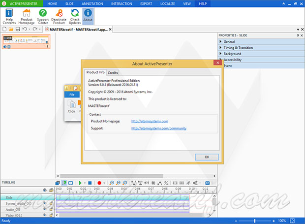
Task: Open the Product Homepage ribbon button
Action: 27,17
